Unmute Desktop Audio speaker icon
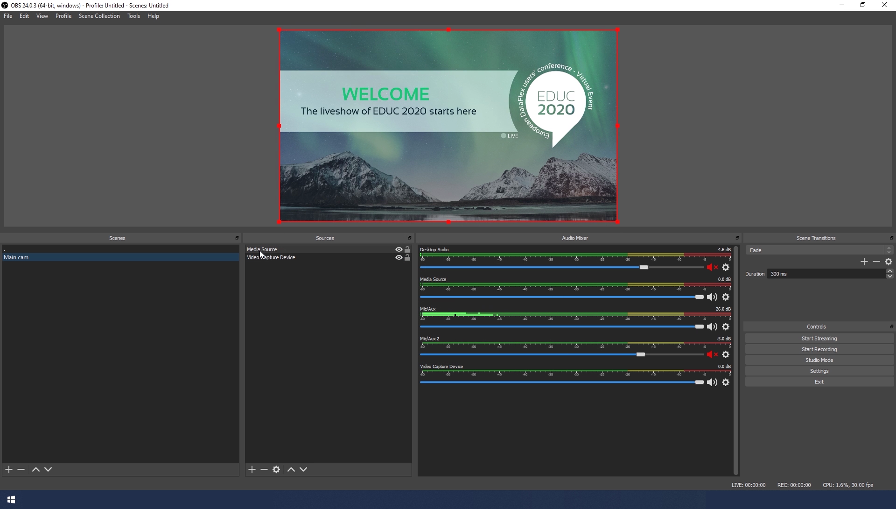 712,268
